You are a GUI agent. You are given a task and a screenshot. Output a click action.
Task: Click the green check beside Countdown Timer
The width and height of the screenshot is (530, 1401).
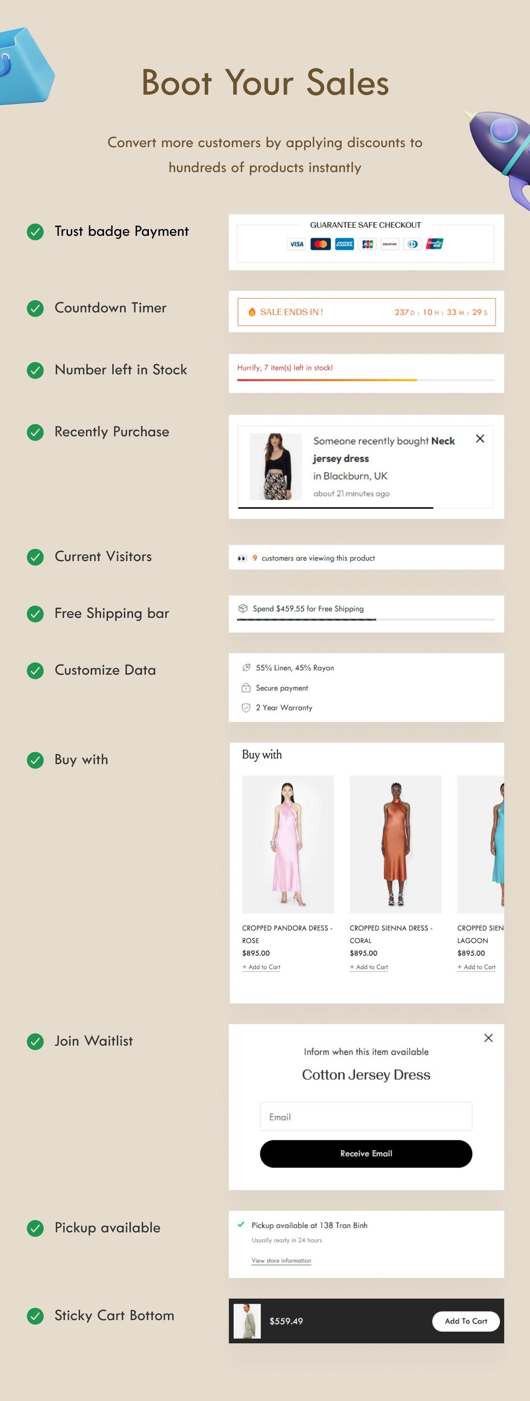point(35,309)
